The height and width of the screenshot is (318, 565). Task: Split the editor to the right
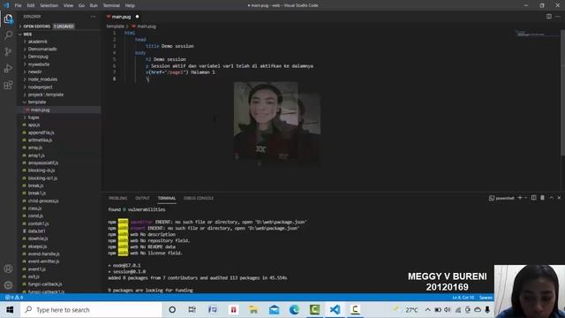[x=549, y=17]
